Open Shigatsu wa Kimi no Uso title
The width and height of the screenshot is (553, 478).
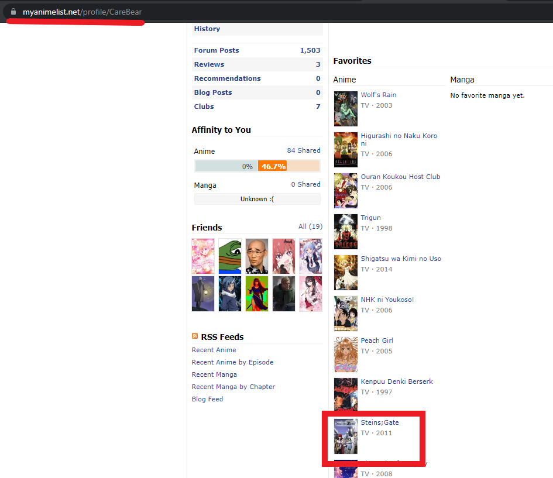(401, 259)
